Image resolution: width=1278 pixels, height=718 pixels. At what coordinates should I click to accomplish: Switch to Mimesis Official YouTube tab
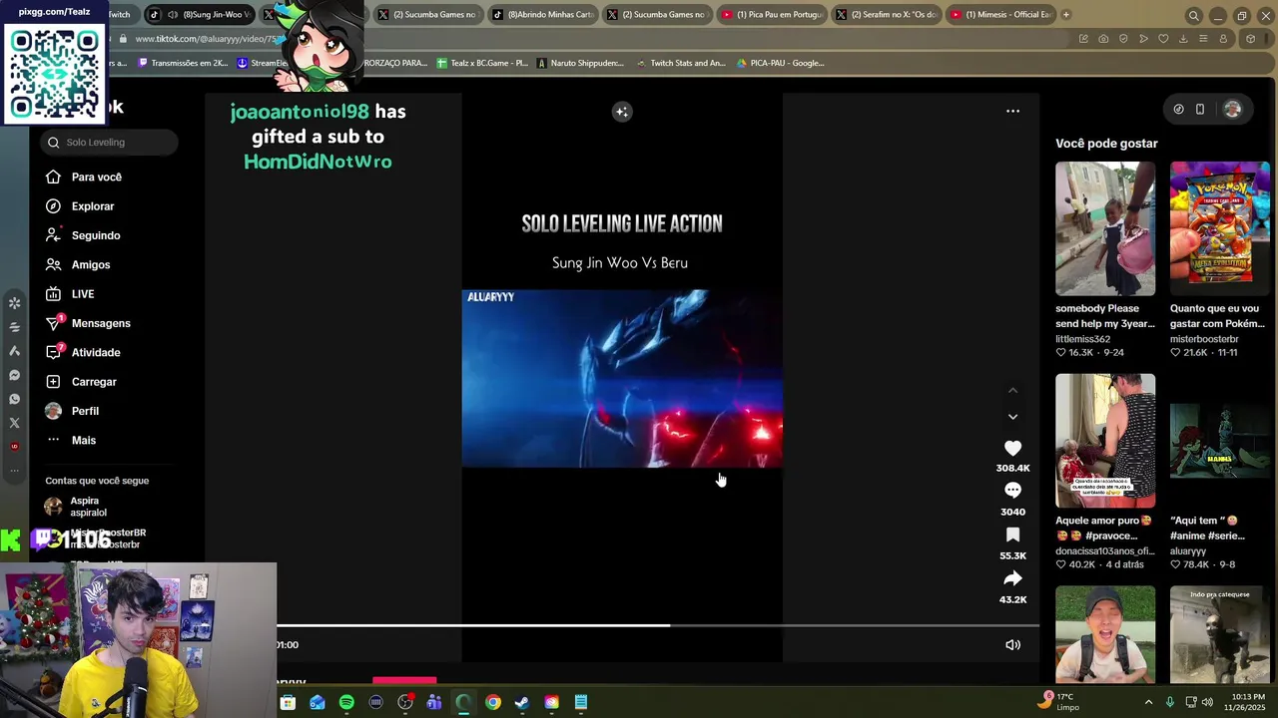999,15
